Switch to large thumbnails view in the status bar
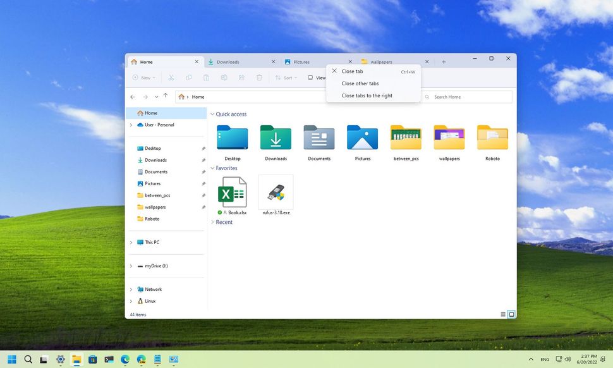Viewport: 613px width, 368px height. [x=511, y=314]
